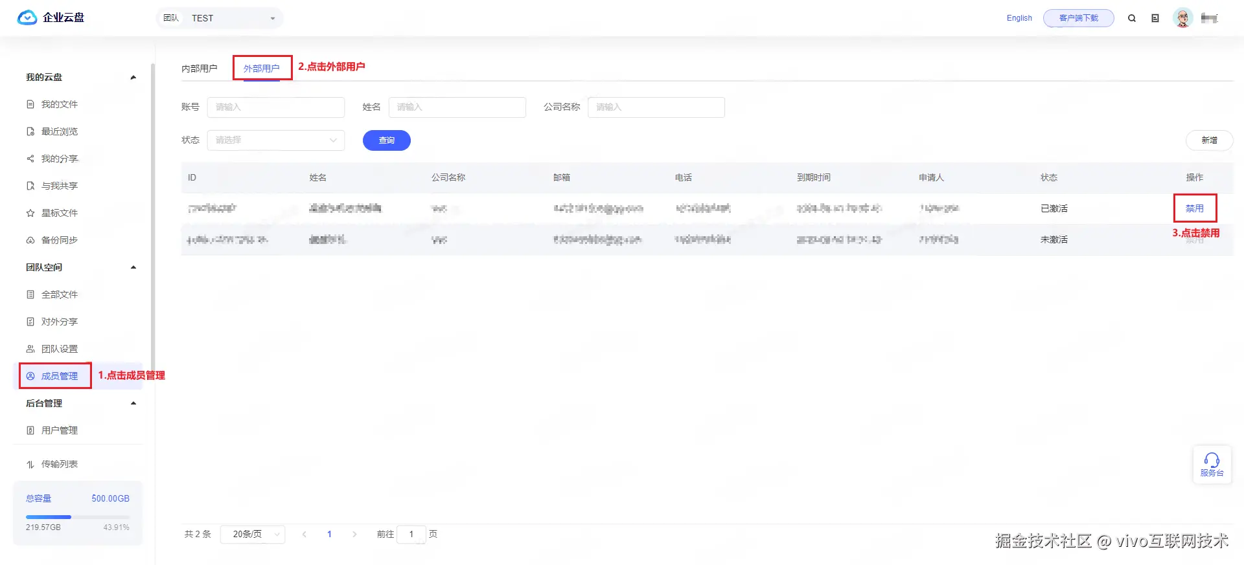Viewport: 1244px width, 565px height.
Task: Go to next page arrow in pagination
Action: (354, 535)
